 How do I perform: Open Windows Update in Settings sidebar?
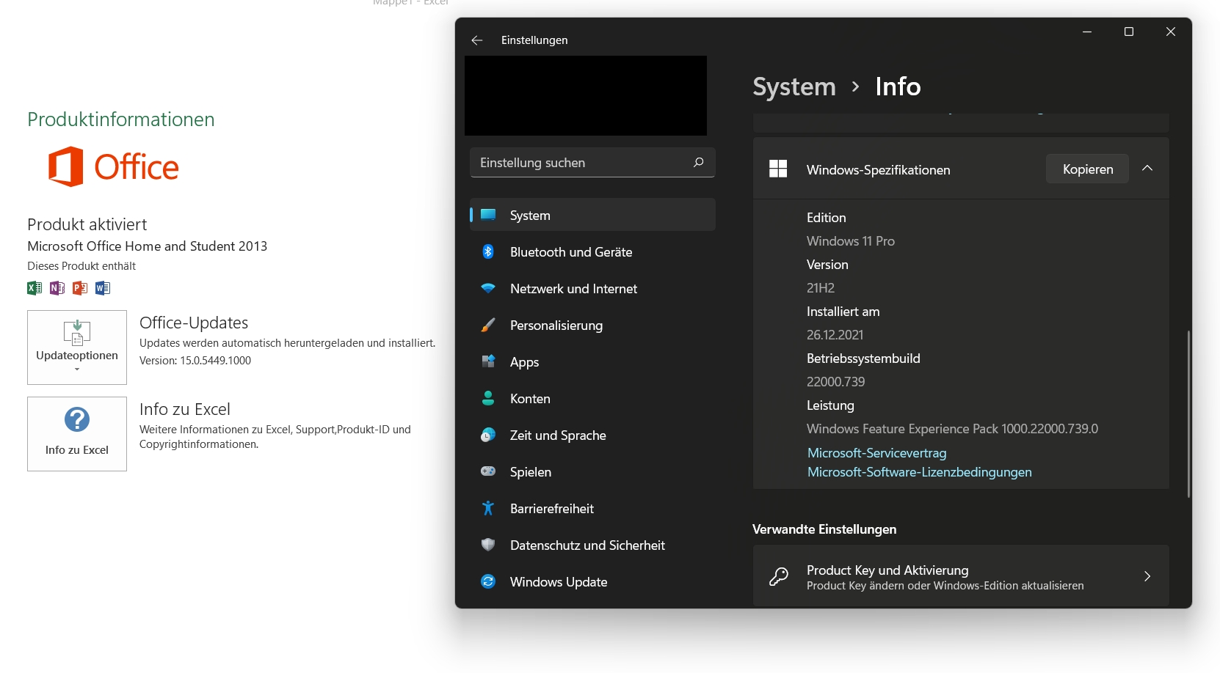click(592, 581)
